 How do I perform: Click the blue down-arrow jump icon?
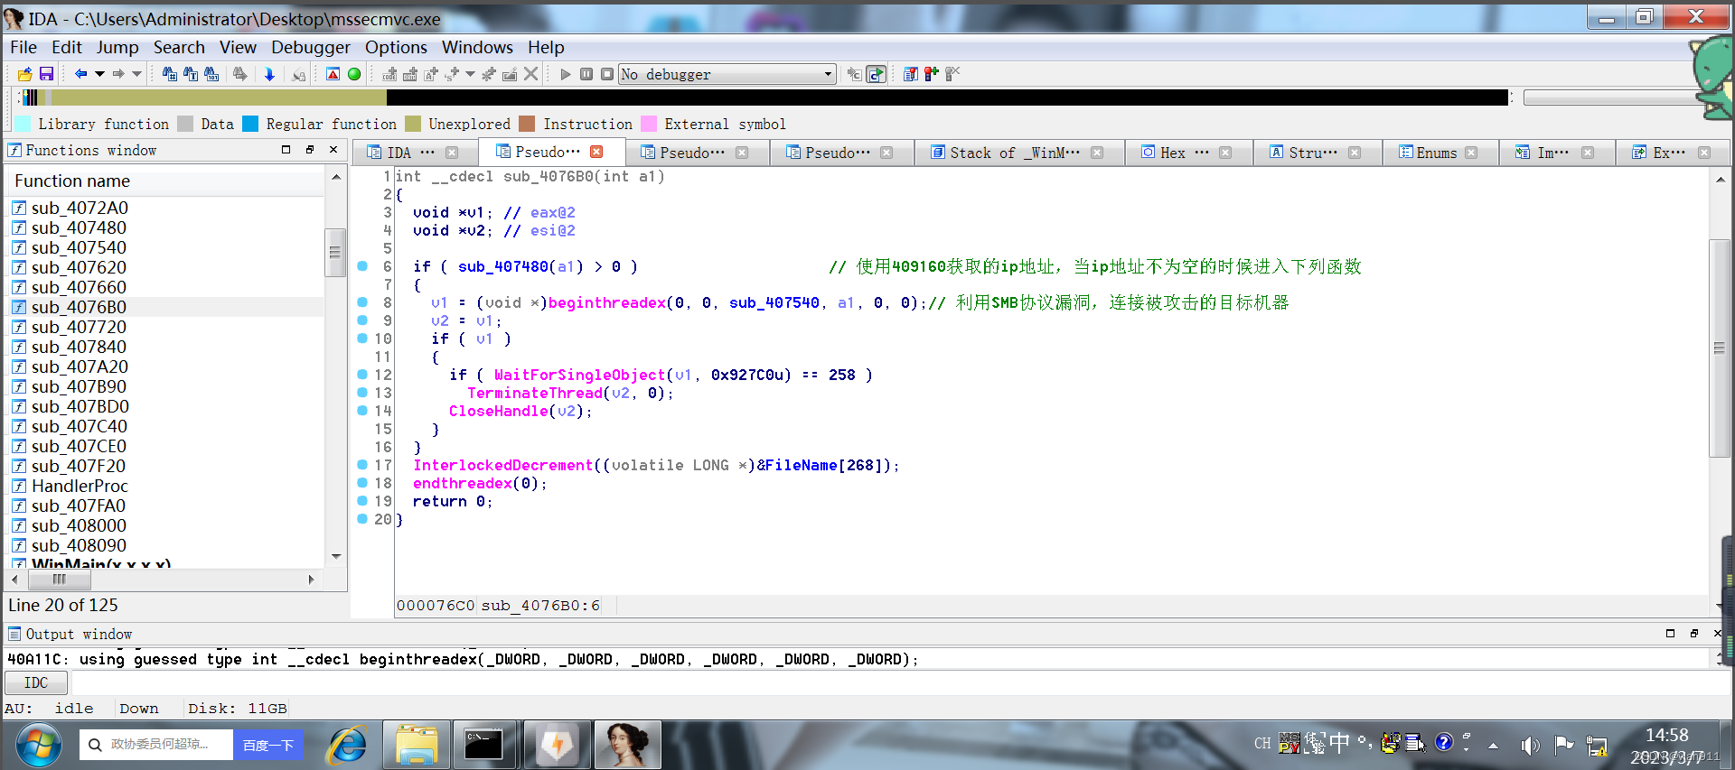269,74
